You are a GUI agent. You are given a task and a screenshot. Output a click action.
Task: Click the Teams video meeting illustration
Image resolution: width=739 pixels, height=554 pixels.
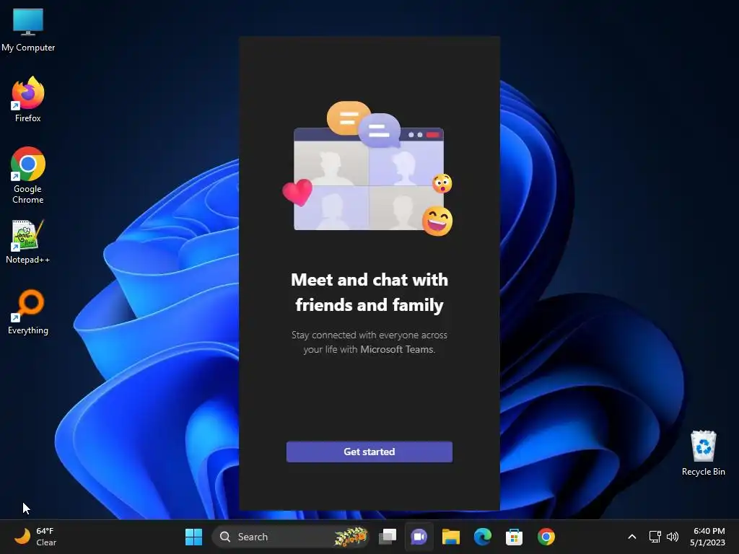[x=368, y=169]
